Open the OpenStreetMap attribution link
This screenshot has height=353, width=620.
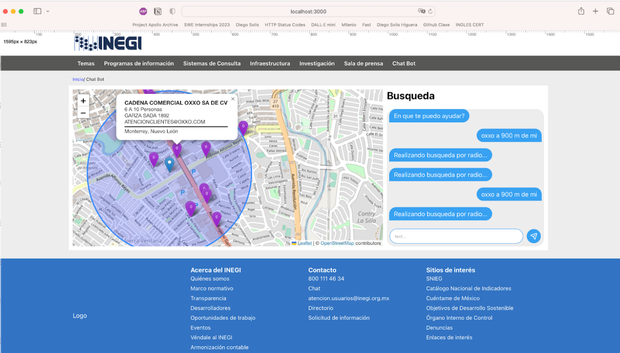tap(337, 243)
